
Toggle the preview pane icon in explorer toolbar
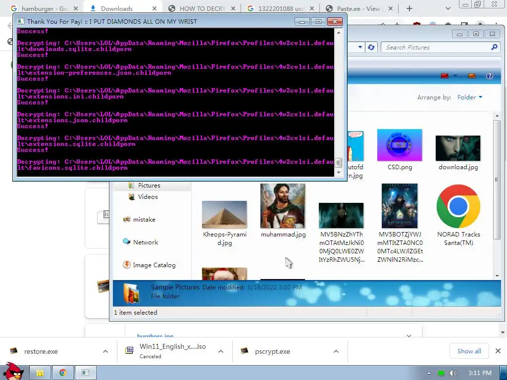click(472, 76)
